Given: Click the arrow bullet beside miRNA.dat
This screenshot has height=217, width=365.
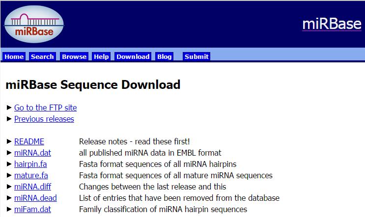Looking at the screenshot, I should coord(9,153).
